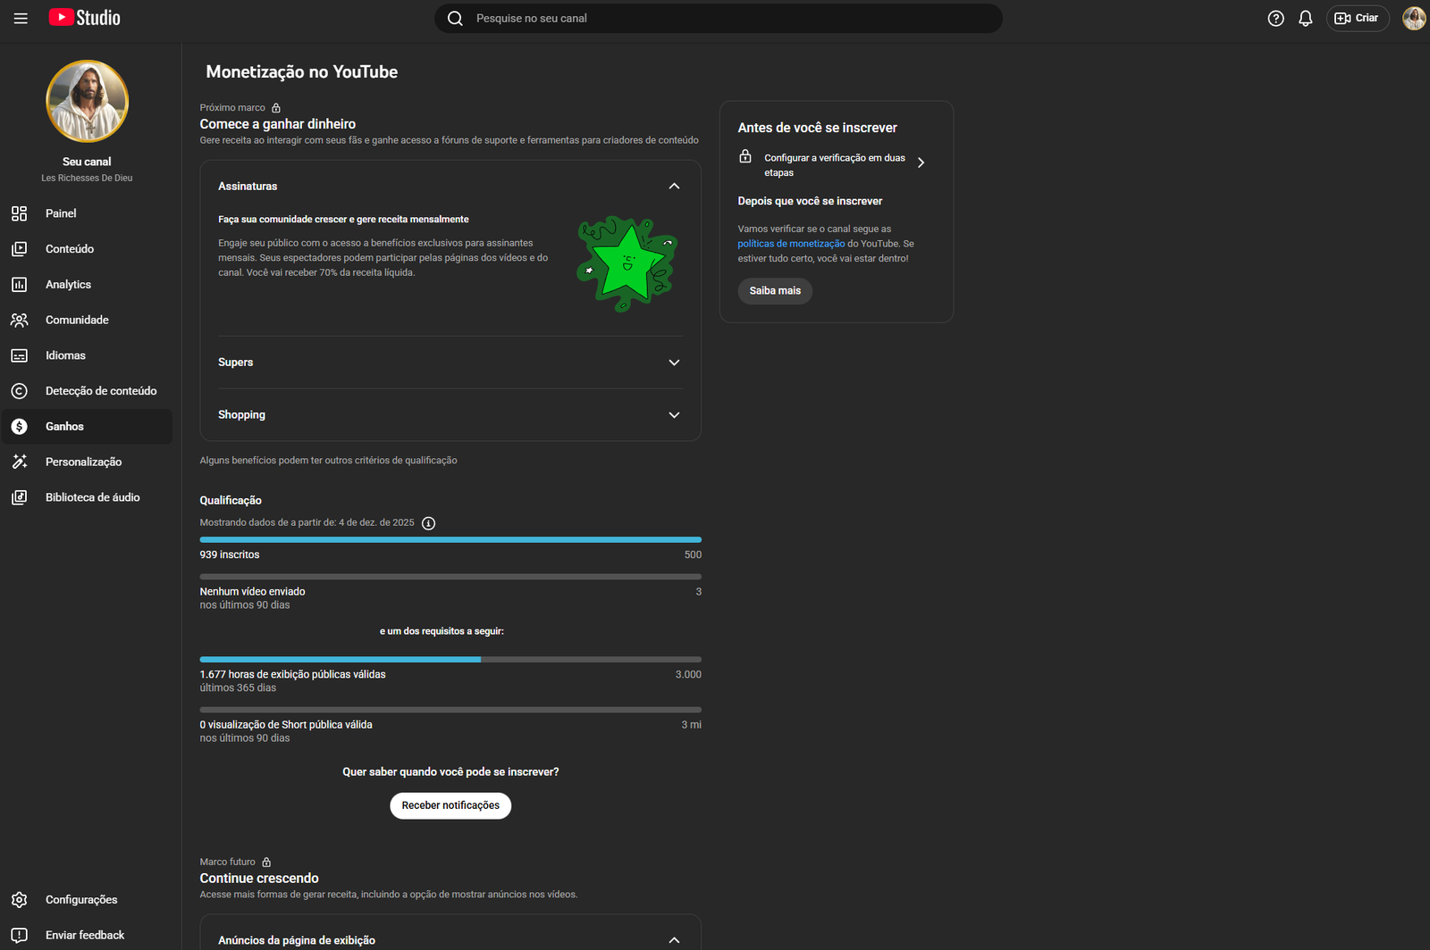
Task: Click the Qualificação heading
Action: 231,500
